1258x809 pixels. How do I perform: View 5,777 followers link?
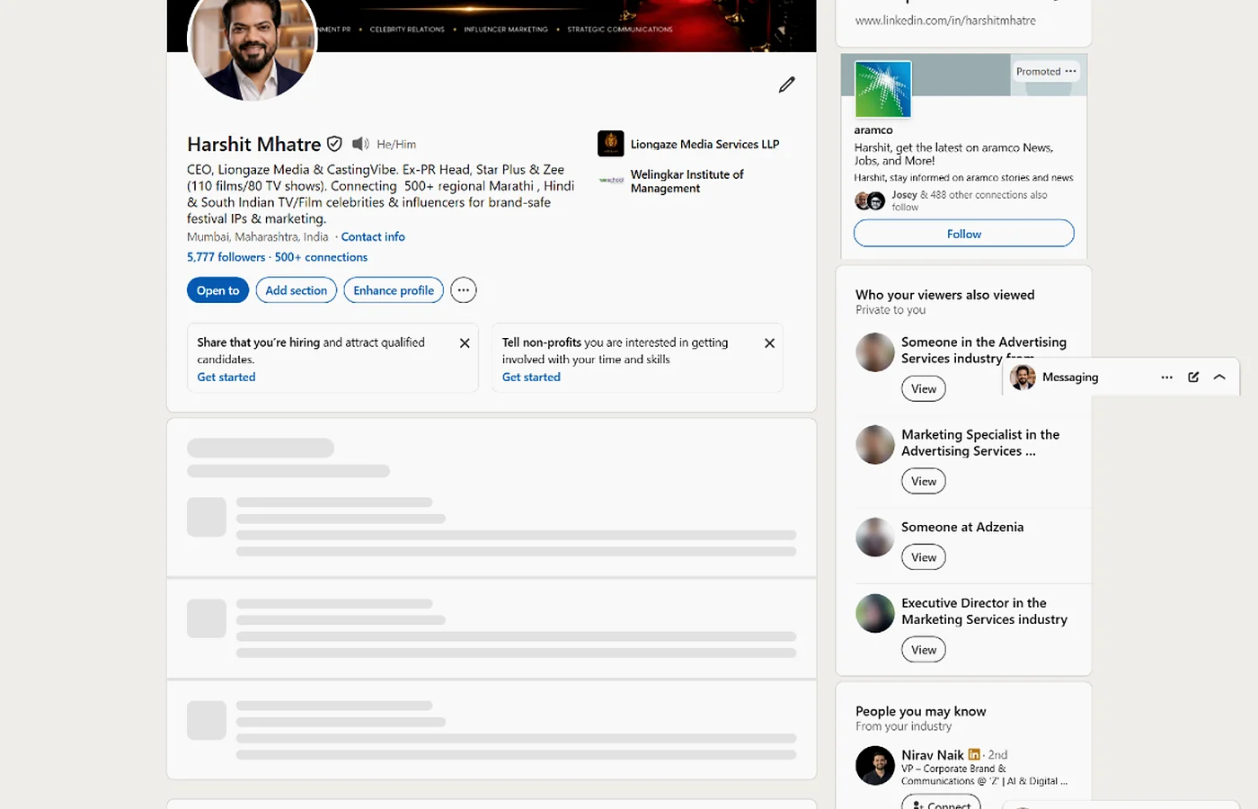click(226, 257)
